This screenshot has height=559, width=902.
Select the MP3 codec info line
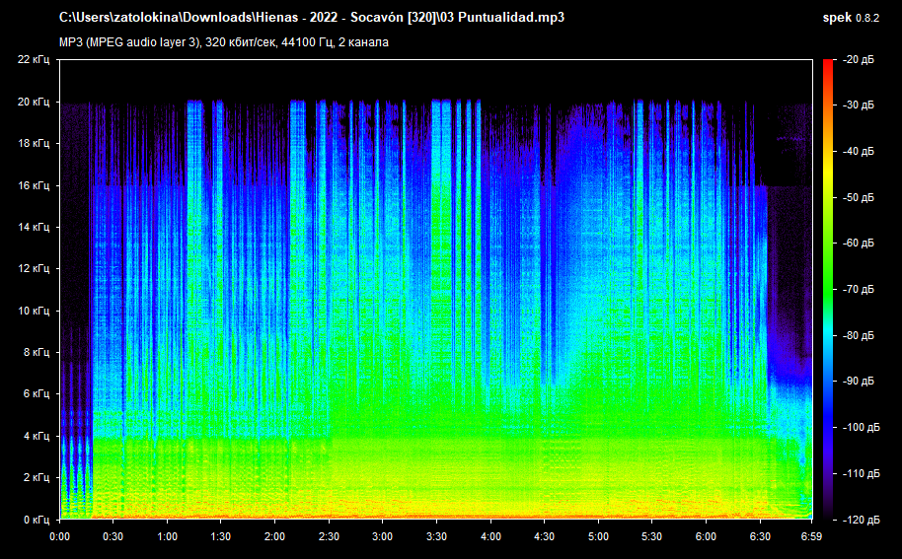224,42
